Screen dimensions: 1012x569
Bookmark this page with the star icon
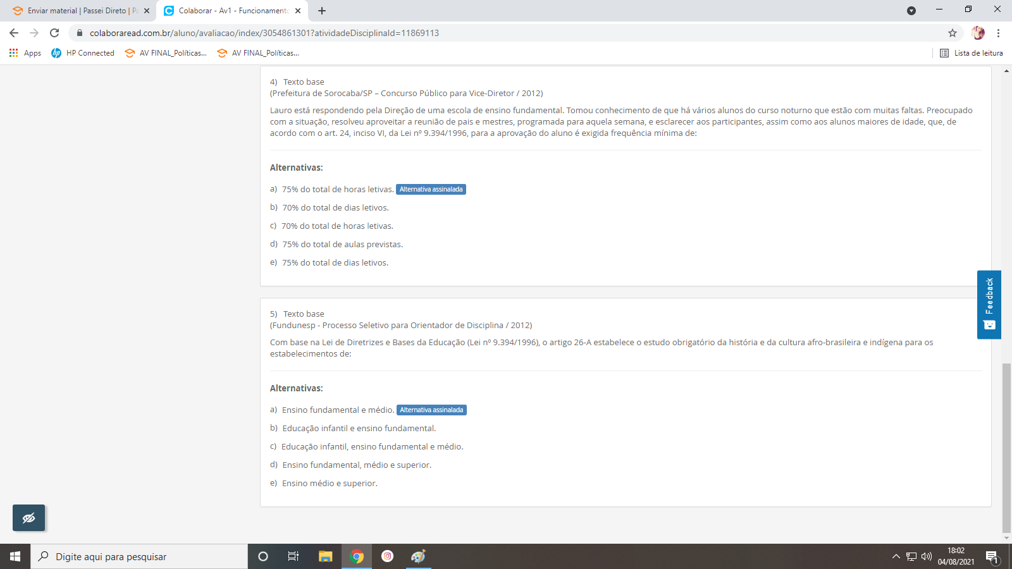(952, 33)
